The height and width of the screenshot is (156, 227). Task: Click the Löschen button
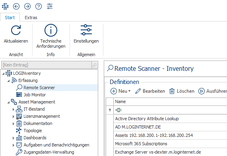[x=182, y=91]
